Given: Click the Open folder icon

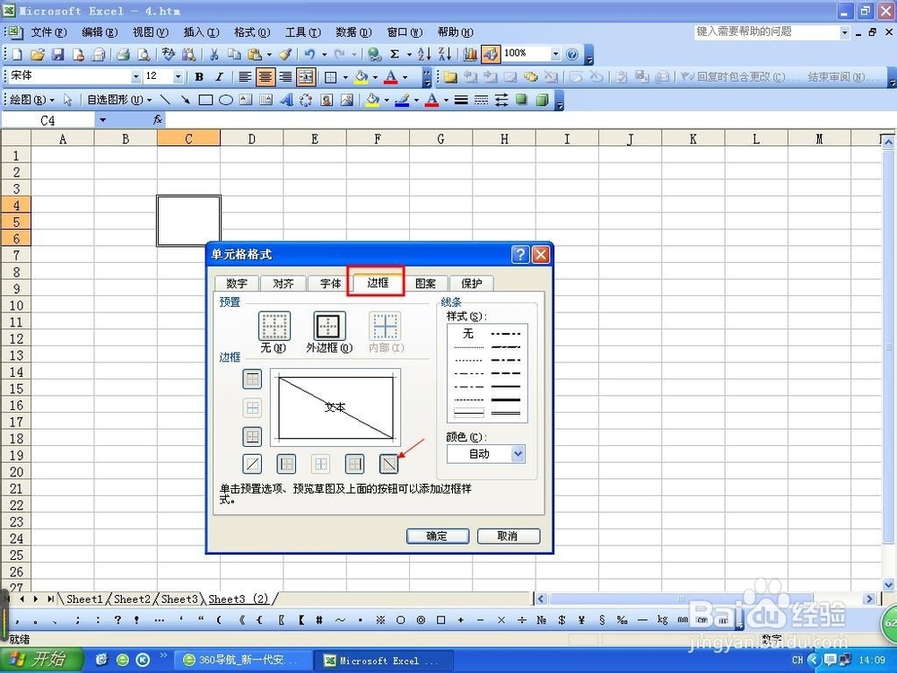Looking at the screenshot, I should coord(37,55).
